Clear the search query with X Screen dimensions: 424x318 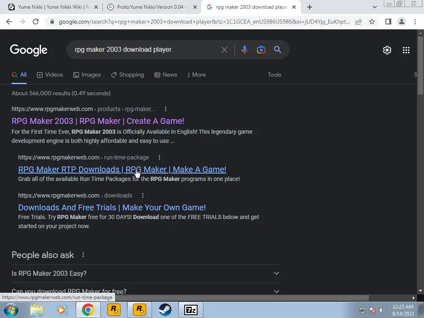coord(224,50)
